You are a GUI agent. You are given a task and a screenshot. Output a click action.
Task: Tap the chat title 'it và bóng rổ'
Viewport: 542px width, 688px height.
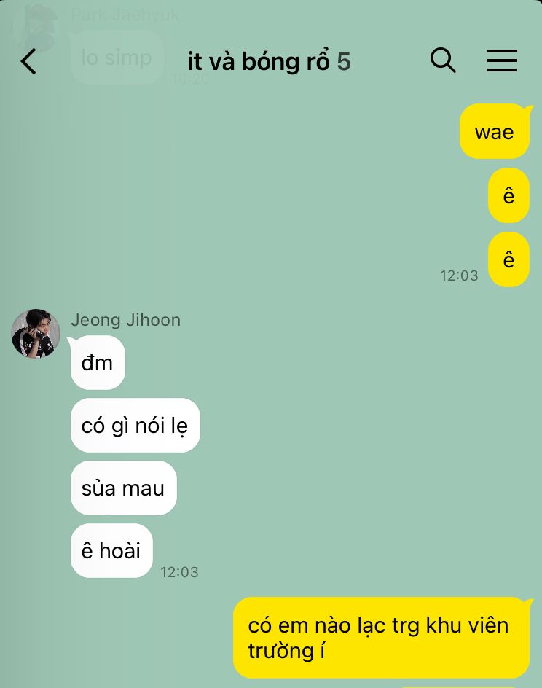tap(259, 61)
